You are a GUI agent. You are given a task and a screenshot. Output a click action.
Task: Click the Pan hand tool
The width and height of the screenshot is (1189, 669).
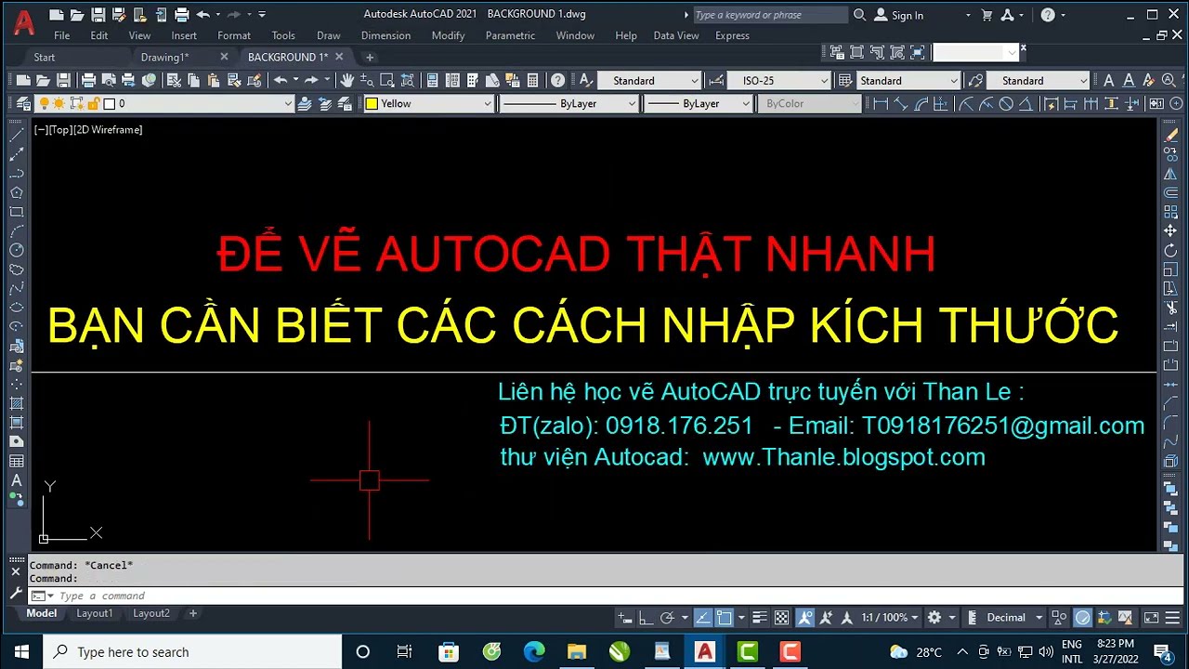coord(347,81)
